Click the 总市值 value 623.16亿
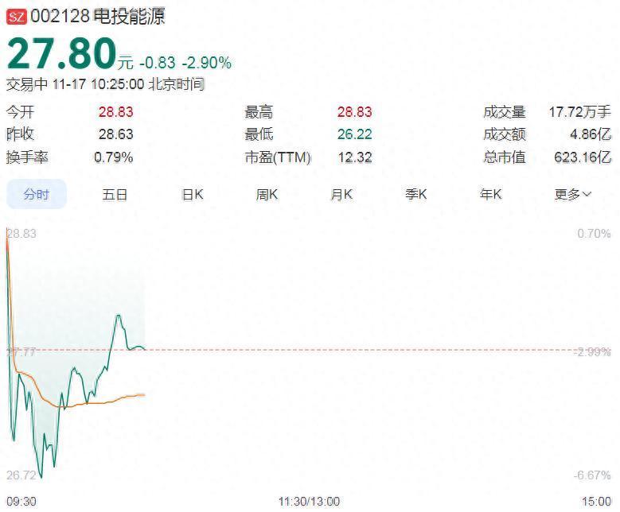 (582, 157)
